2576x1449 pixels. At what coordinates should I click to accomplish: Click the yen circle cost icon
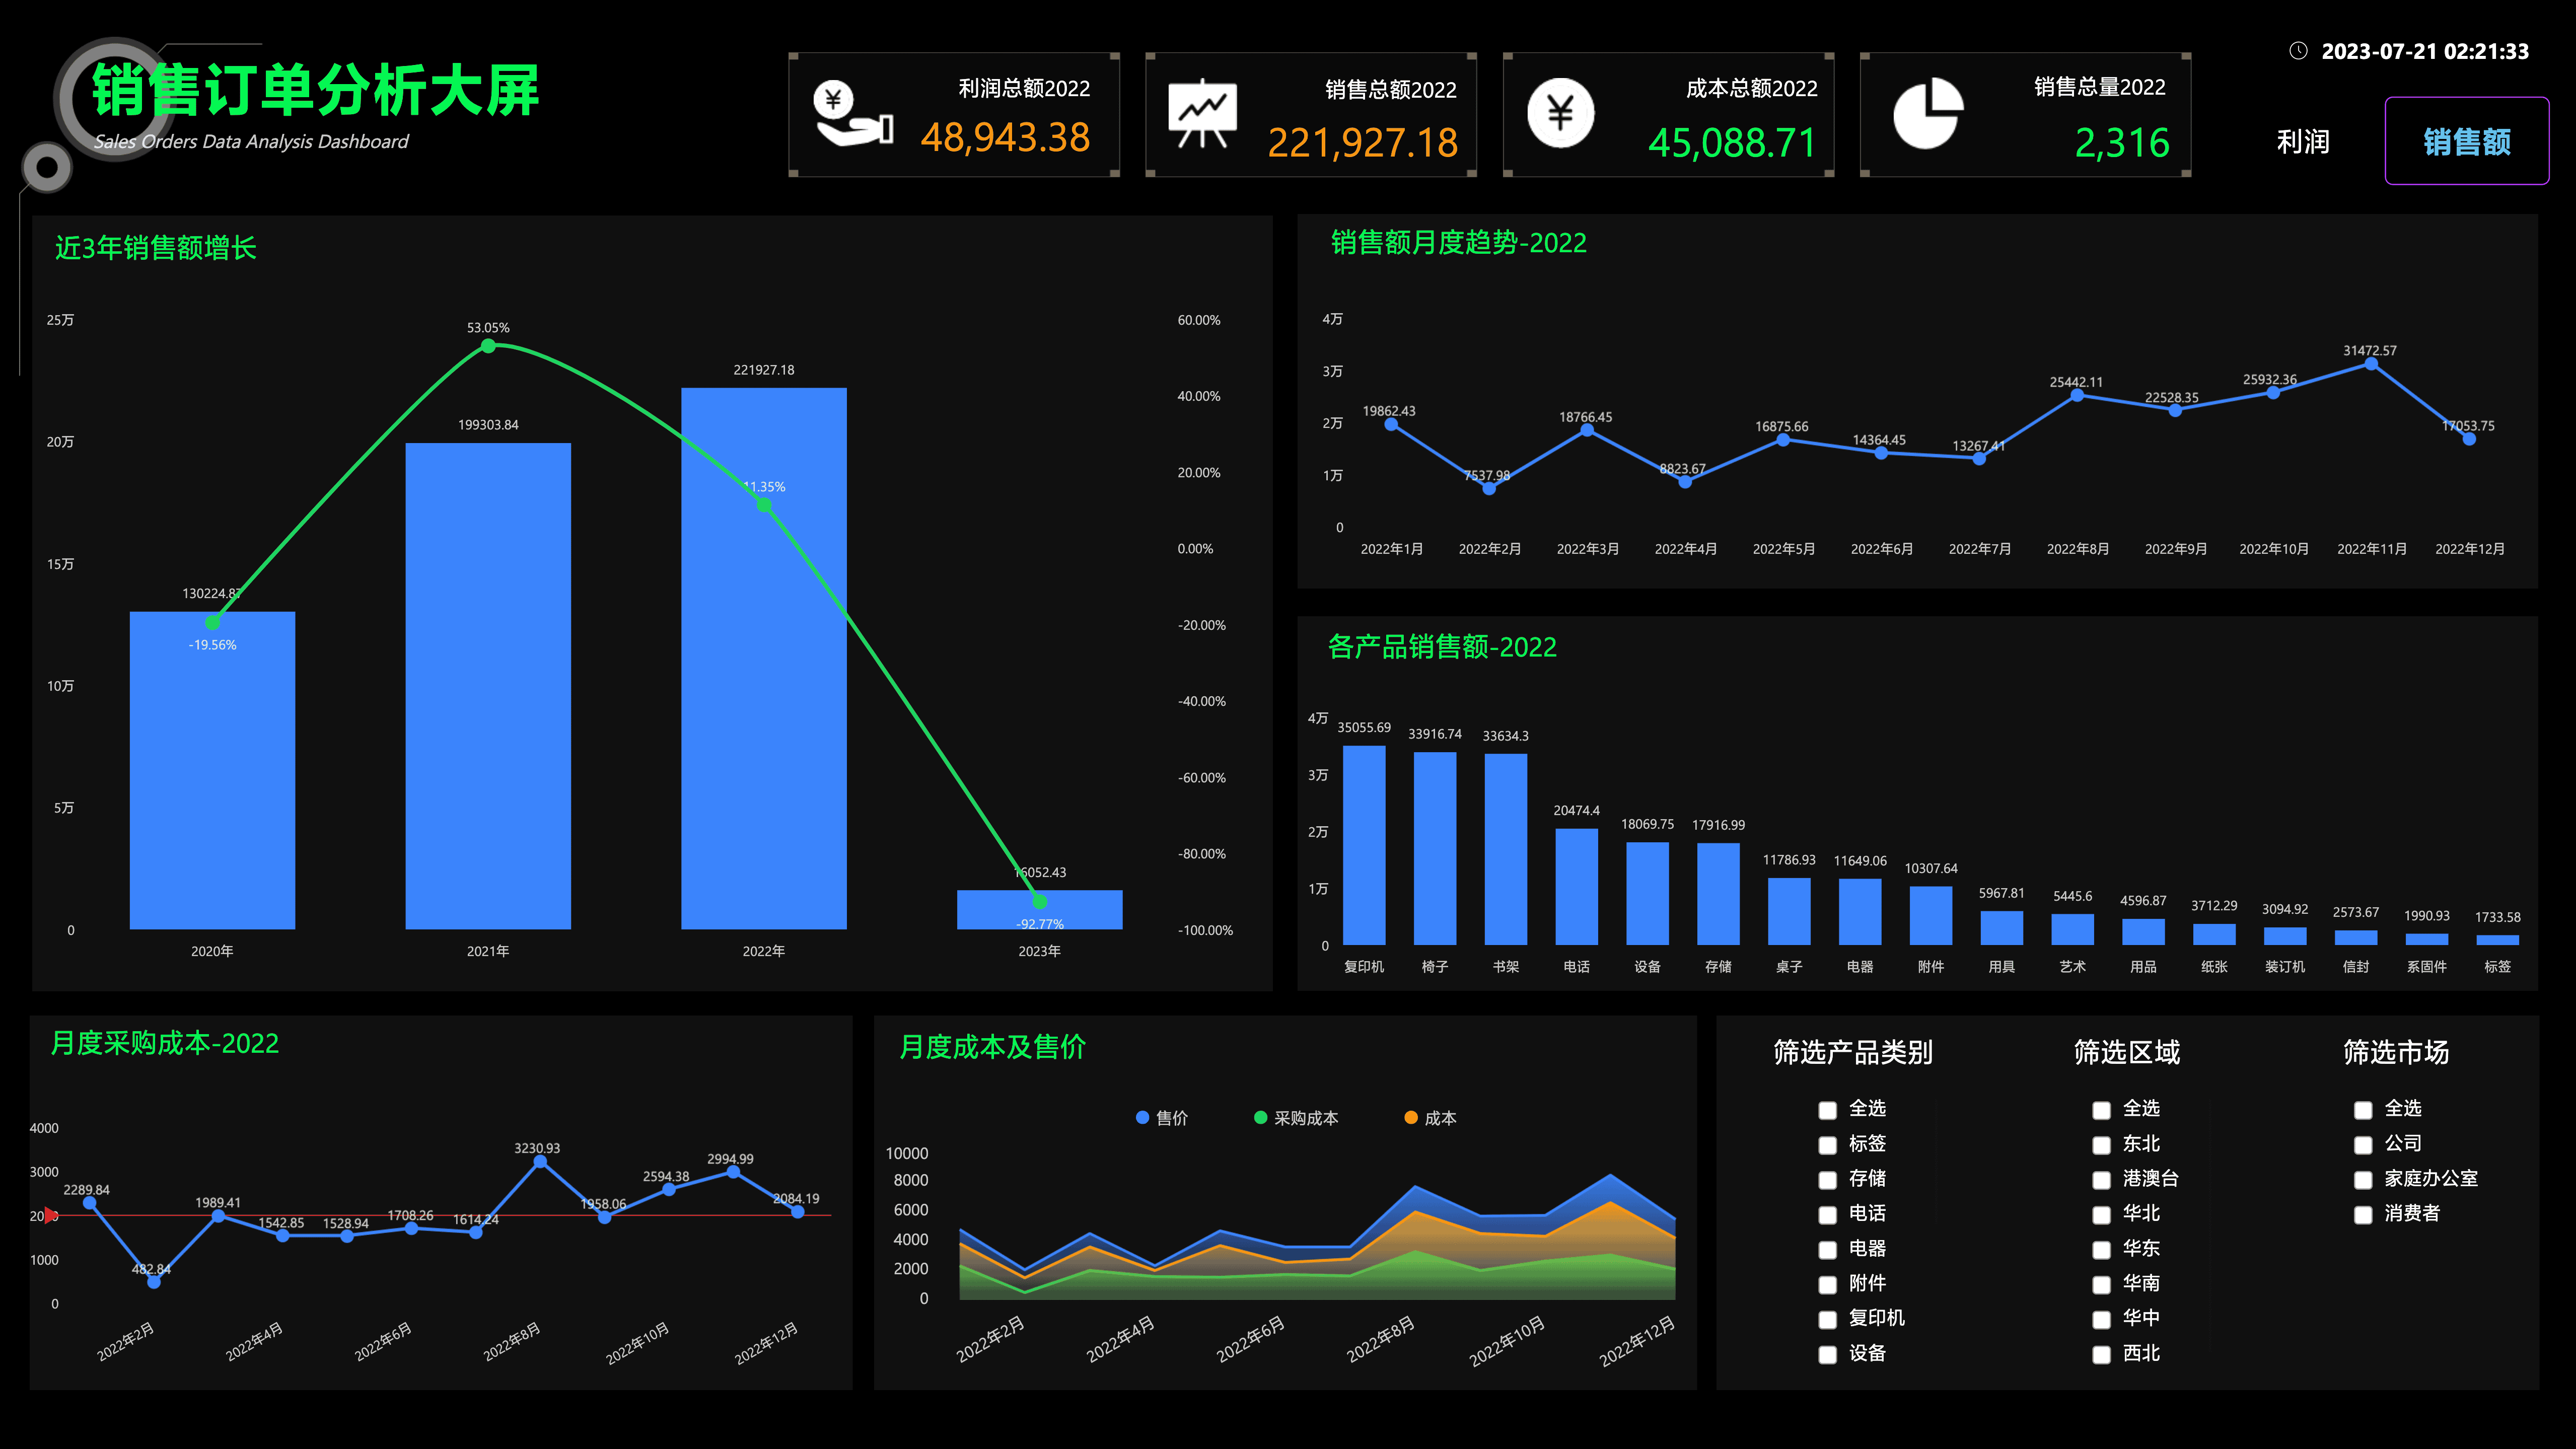coord(1560,113)
